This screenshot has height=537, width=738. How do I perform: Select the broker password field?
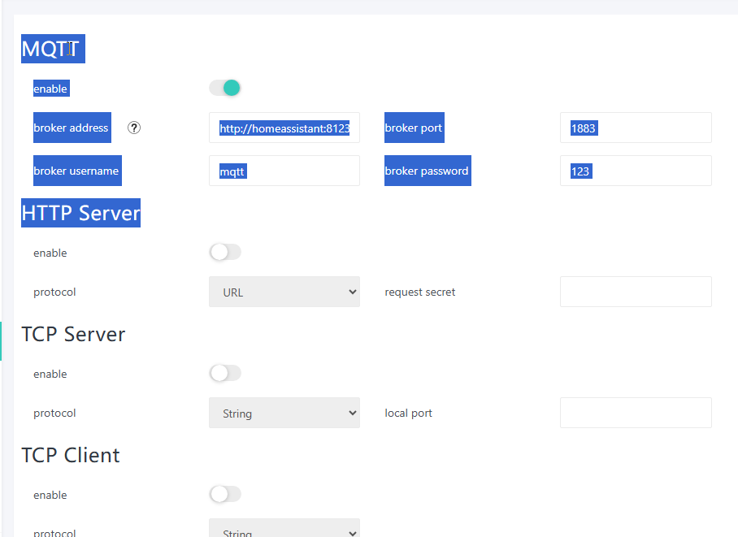(x=635, y=171)
